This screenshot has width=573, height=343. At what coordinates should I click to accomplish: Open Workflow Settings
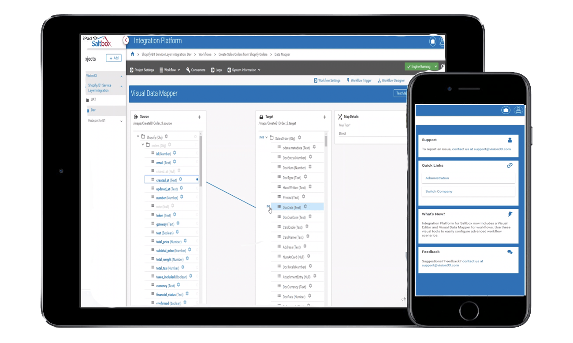[327, 80]
